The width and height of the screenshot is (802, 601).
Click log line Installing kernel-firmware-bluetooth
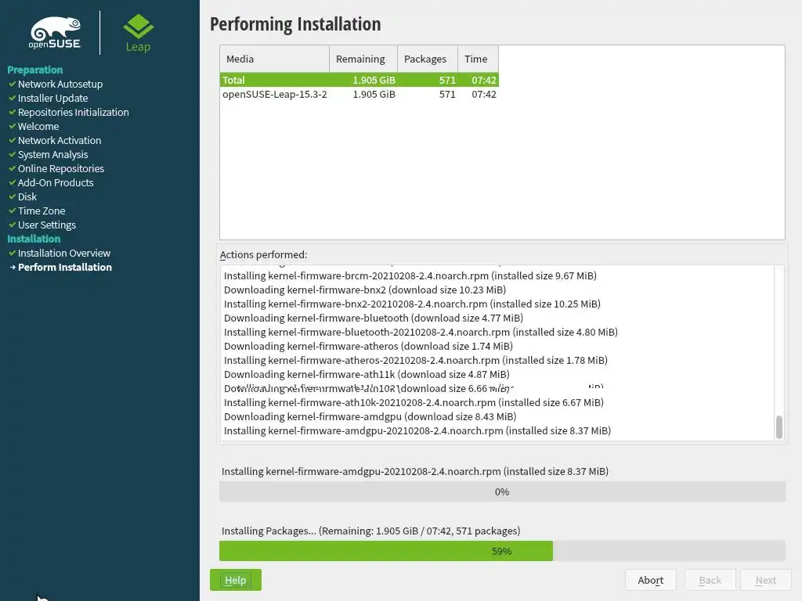point(421,332)
